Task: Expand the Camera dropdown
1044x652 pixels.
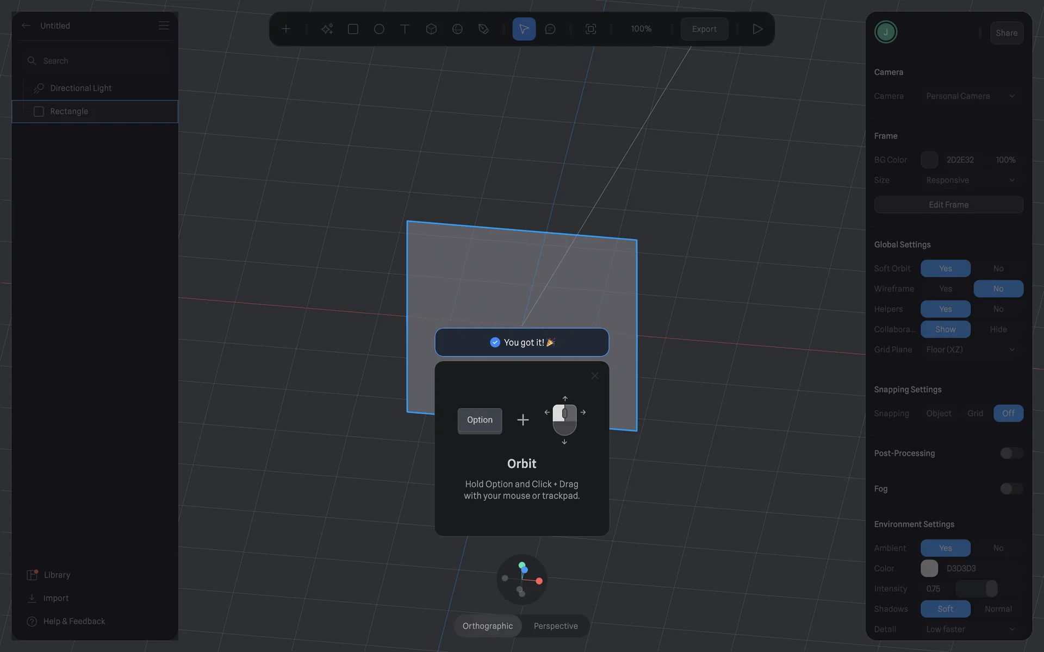Action: click(970, 96)
